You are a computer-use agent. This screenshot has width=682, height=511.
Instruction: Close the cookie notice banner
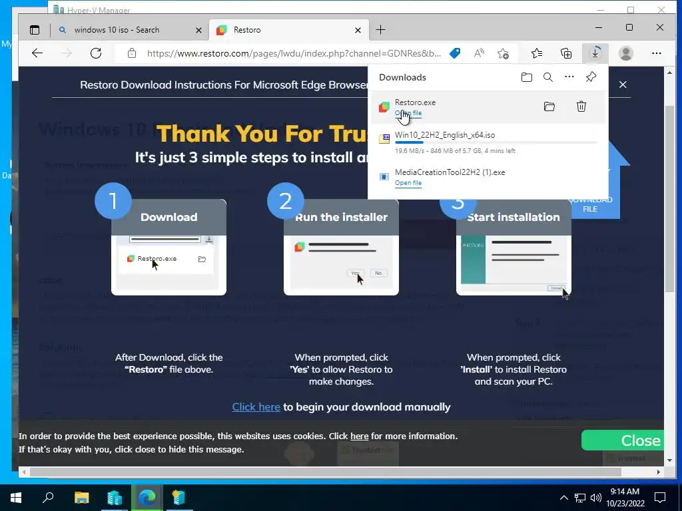(x=623, y=440)
